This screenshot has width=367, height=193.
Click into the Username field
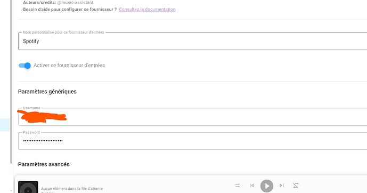pos(192,117)
